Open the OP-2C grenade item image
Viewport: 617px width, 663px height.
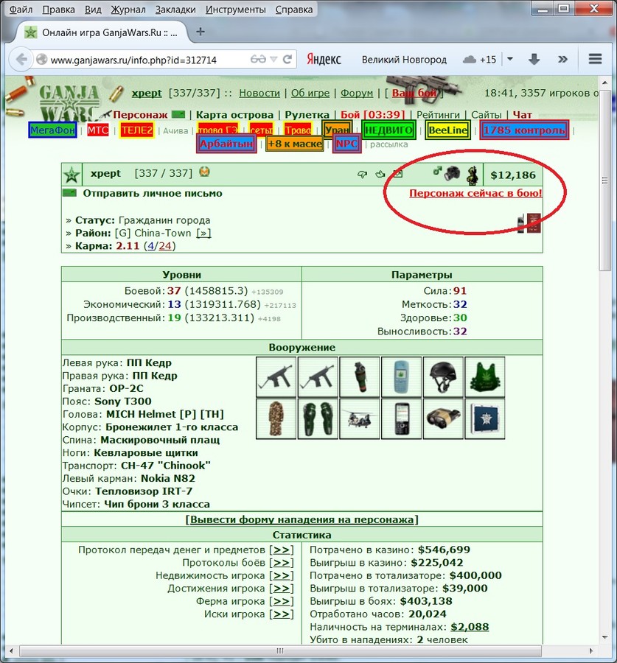359,376
